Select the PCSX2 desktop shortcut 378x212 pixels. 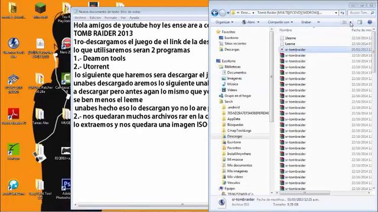14,84
